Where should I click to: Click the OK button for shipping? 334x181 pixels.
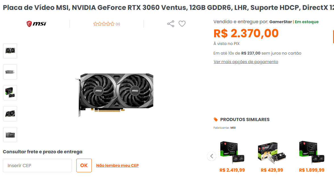pos(84,165)
